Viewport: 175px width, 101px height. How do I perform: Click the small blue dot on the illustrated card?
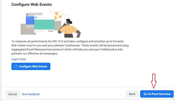27,15
